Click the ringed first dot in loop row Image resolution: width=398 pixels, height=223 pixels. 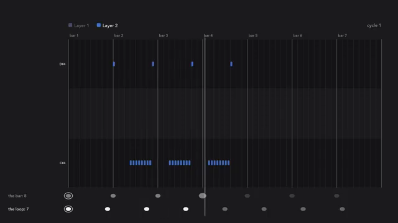(68, 209)
